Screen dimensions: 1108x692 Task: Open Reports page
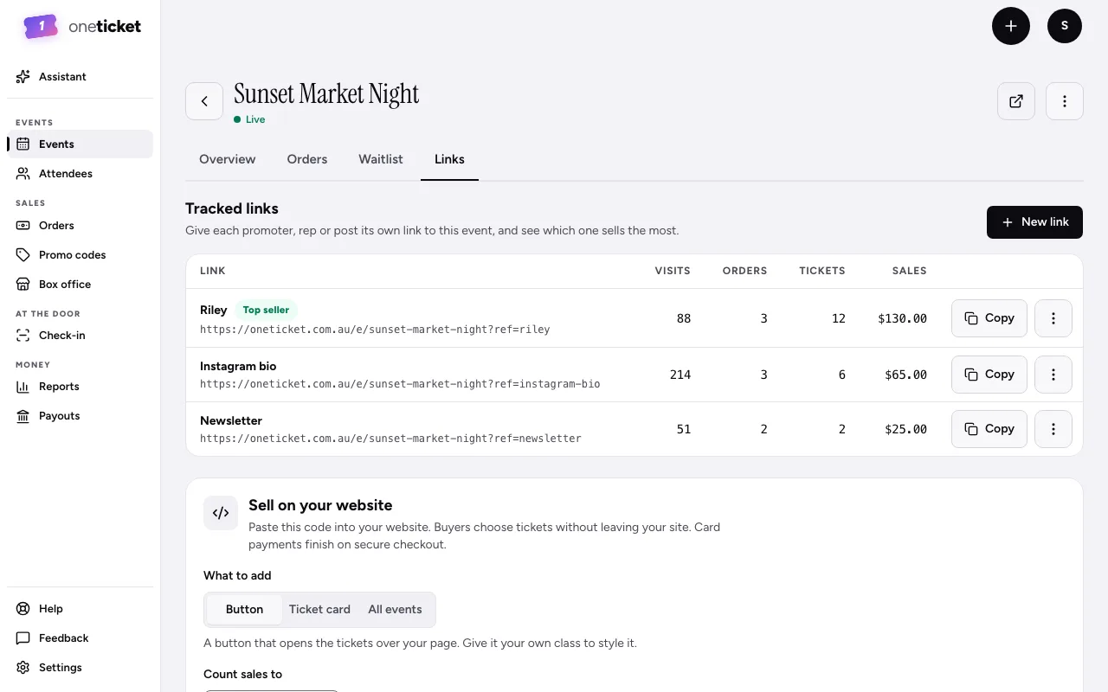coord(80,387)
